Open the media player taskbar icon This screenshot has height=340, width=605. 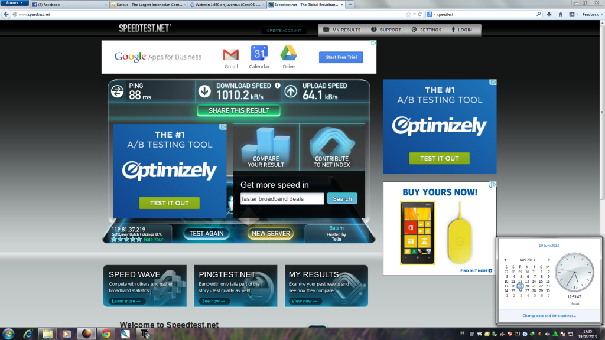click(67, 334)
